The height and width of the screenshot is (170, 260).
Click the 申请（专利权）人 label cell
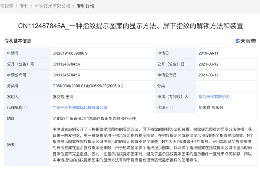[x=175, y=97]
